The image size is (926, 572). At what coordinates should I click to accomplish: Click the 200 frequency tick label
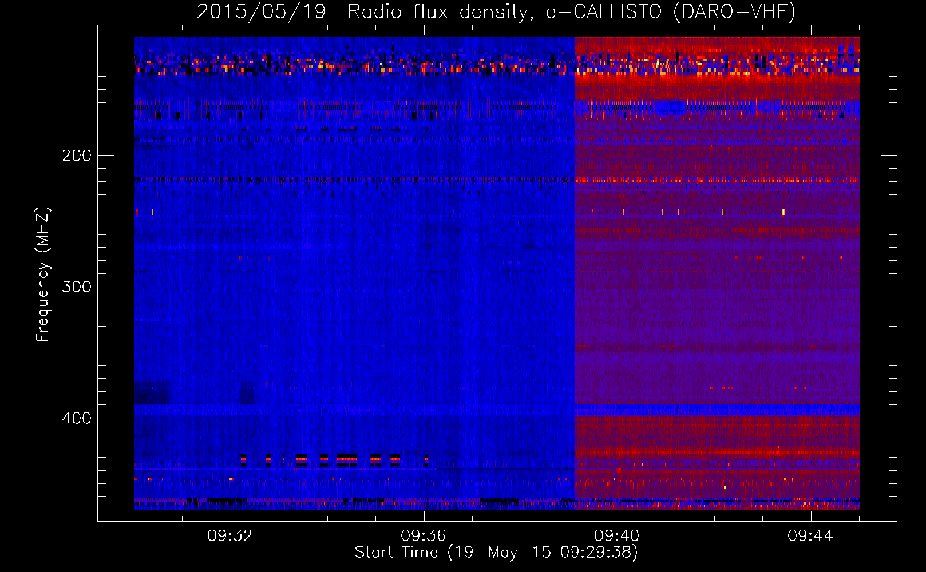(77, 156)
